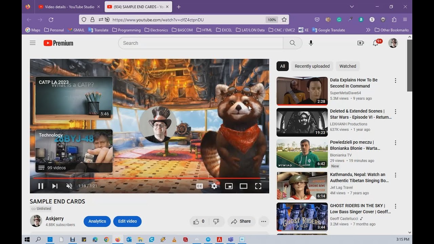The width and height of the screenshot is (434, 244).
Task: Unmute the video player
Action: point(69,186)
